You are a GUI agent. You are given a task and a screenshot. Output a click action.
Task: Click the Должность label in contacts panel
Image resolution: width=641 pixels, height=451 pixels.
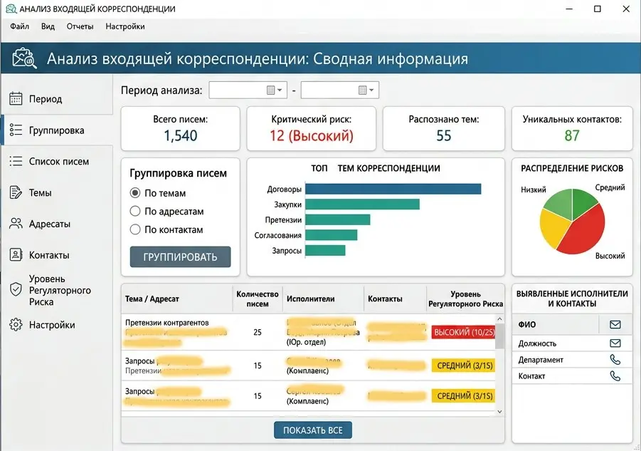click(537, 343)
